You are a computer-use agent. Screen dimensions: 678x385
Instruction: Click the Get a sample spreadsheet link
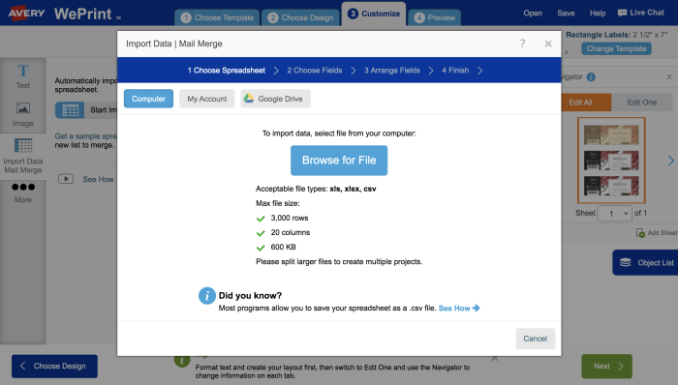click(x=85, y=136)
